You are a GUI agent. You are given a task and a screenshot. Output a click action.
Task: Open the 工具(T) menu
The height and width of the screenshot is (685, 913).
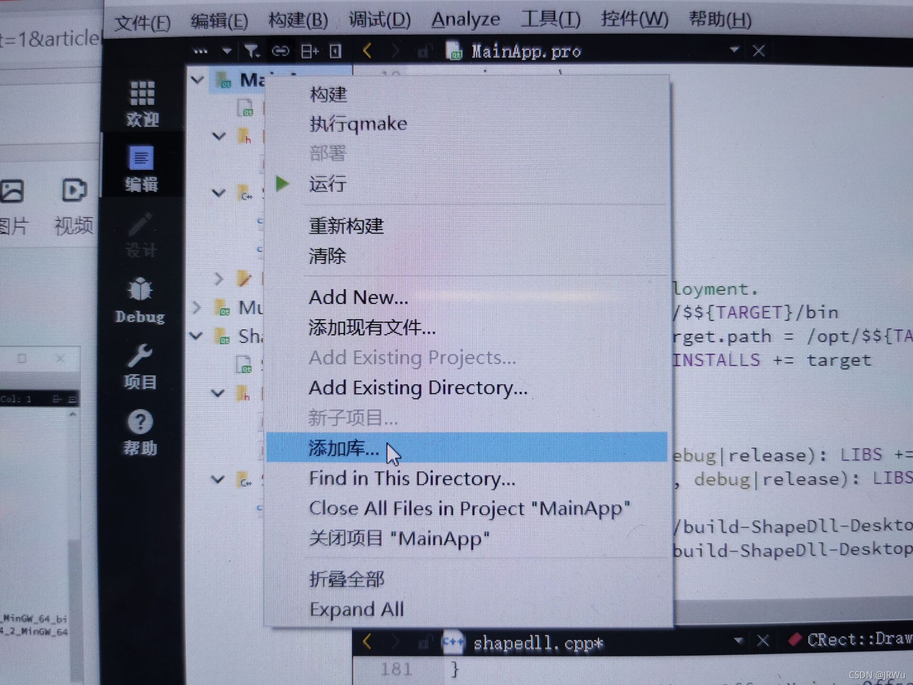551,20
